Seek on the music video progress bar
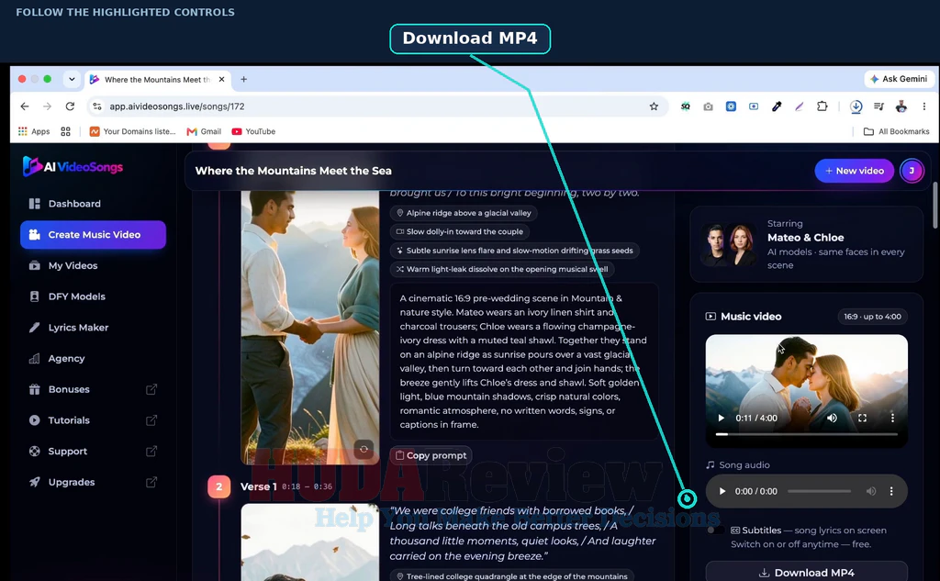This screenshot has width=940, height=581. click(806, 434)
